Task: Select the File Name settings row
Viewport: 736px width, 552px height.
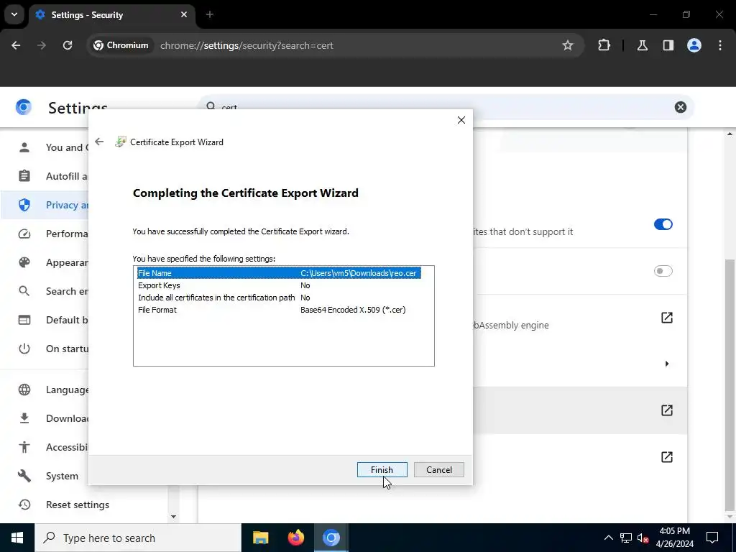Action: (279, 272)
